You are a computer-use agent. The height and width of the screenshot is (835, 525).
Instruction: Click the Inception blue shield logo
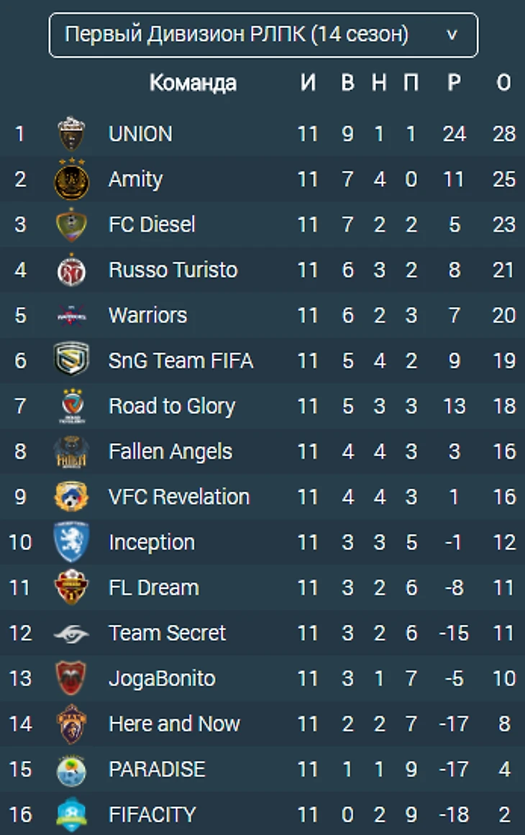pos(71,542)
